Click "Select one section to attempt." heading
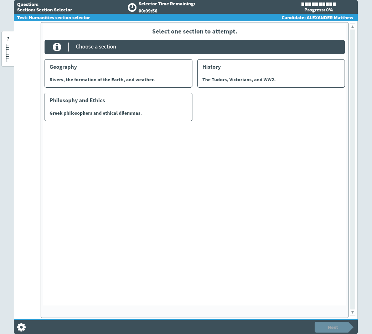Viewport: 372px width, 334px height. (x=195, y=31)
